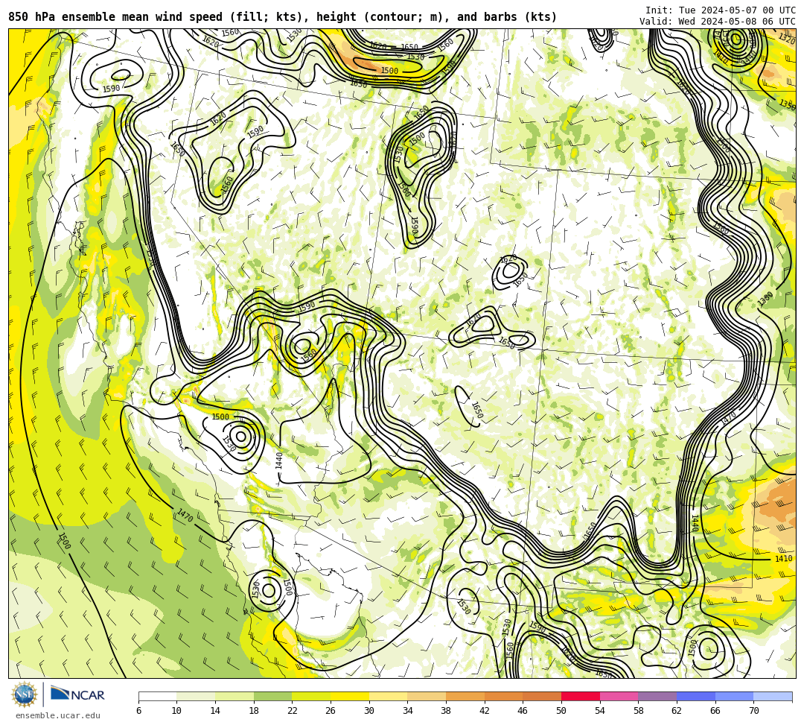Click the NCAR logo
Viewport: 804px width, 725px height.
click(x=77, y=694)
